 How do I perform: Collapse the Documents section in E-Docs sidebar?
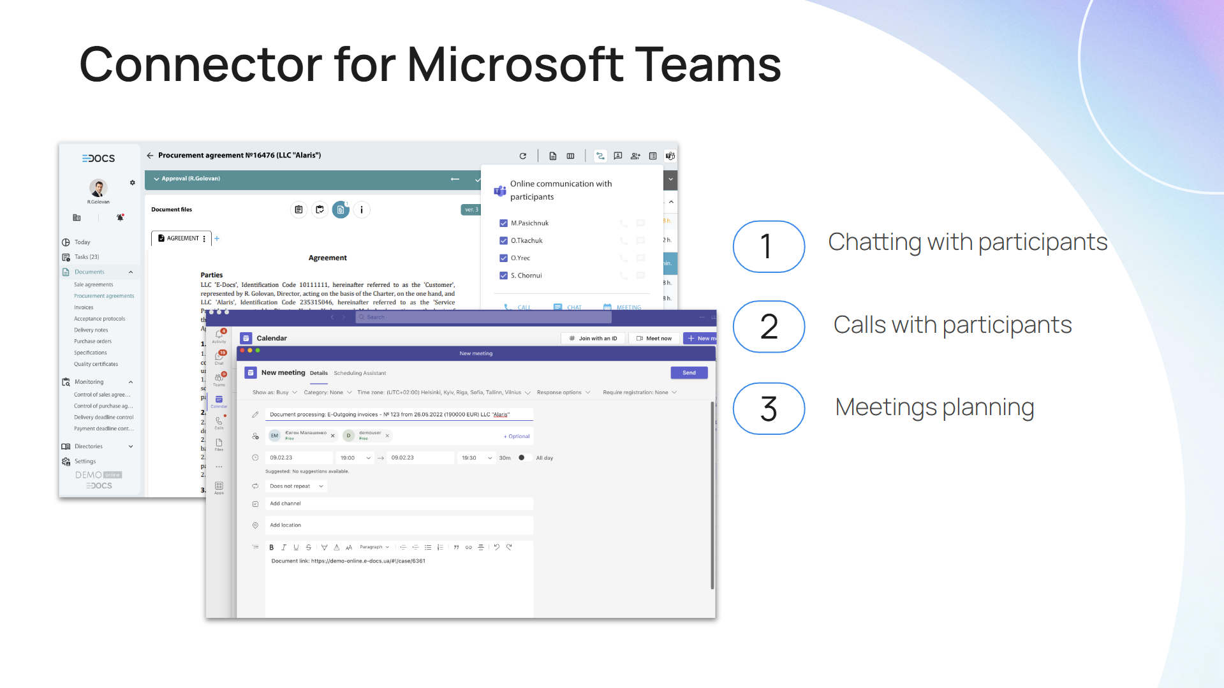(131, 272)
